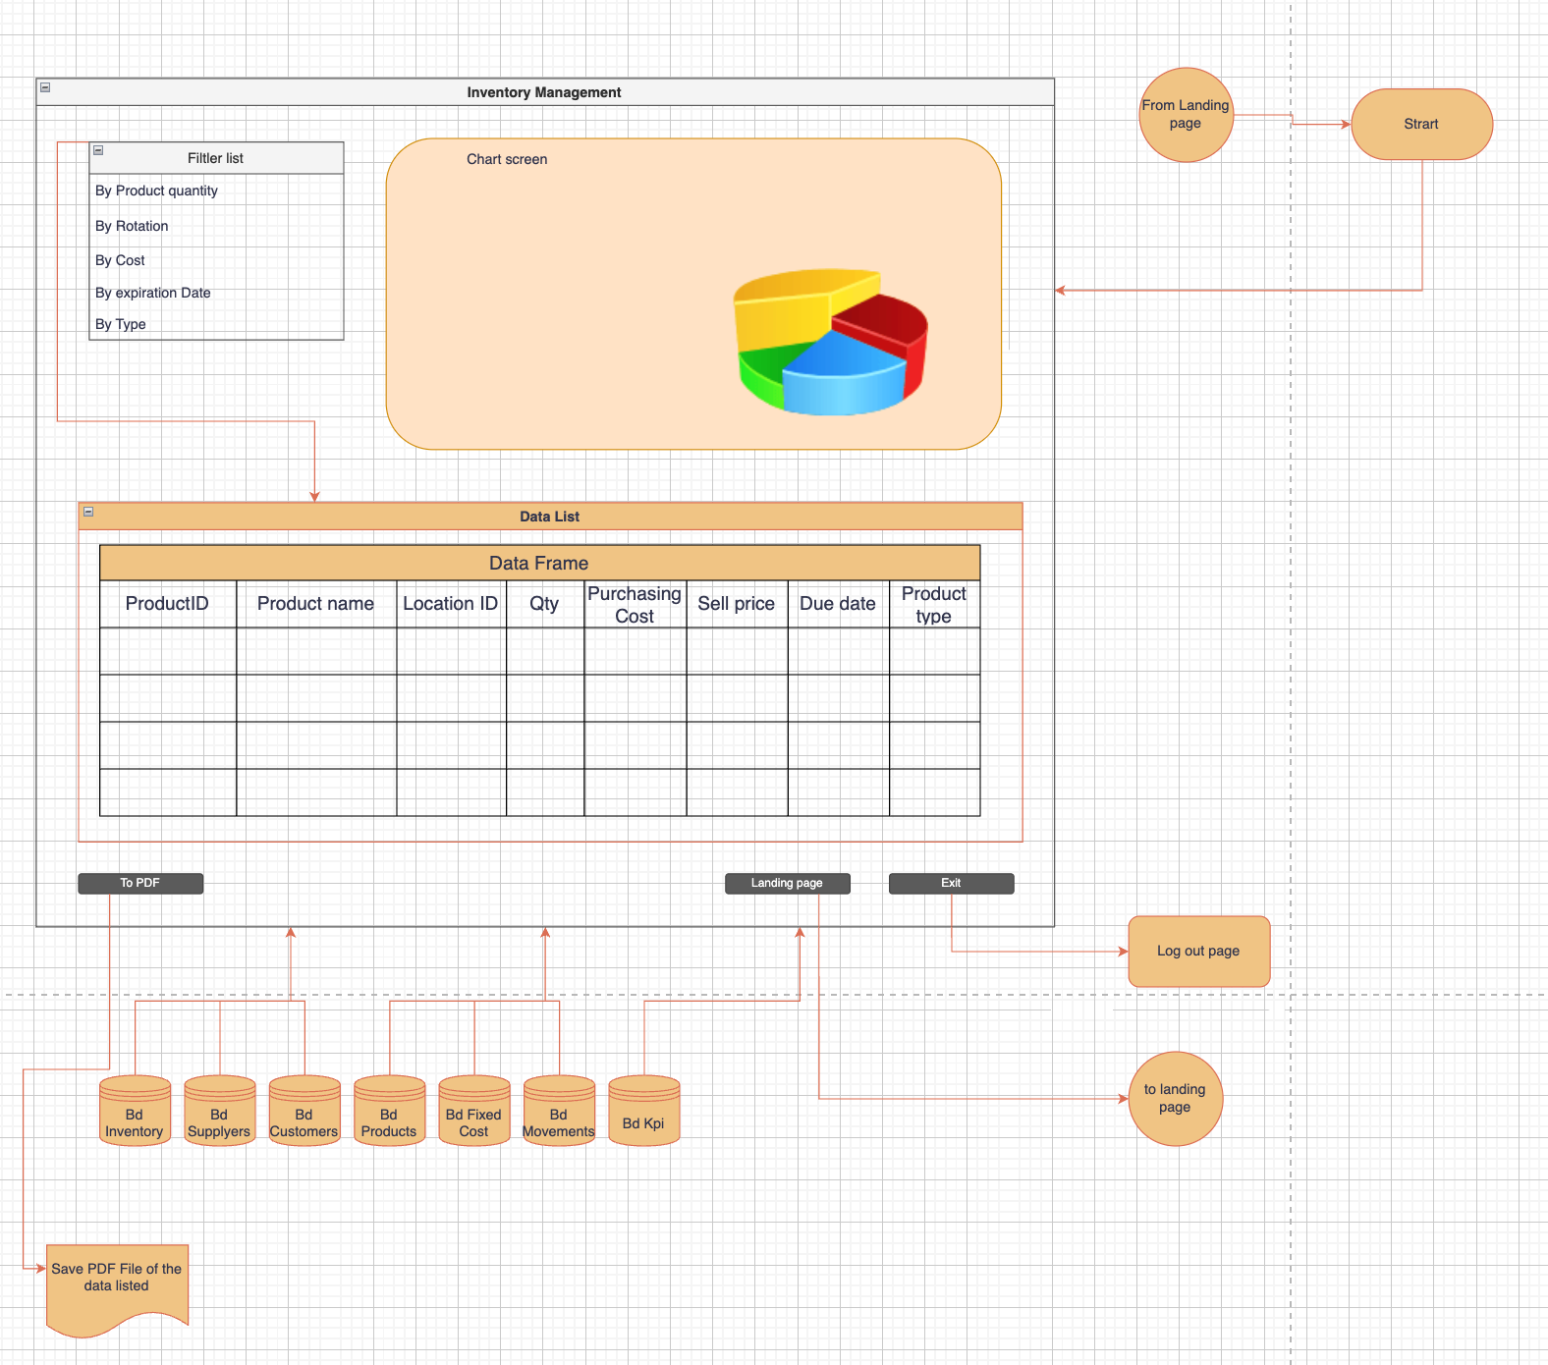The image size is (1548, 1365).
Task: Click the Bd Supplyers database cylinder
Action: (x=219, y=1112)
